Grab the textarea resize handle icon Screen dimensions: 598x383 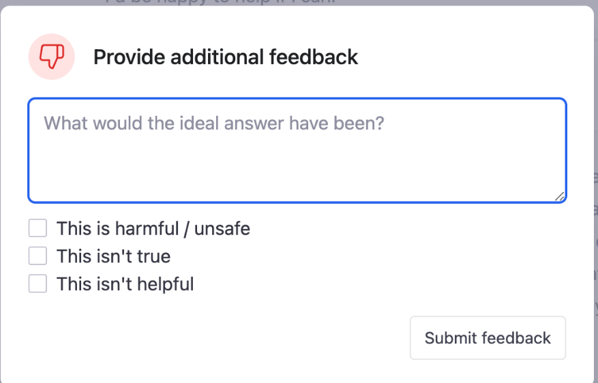[560, 196]
